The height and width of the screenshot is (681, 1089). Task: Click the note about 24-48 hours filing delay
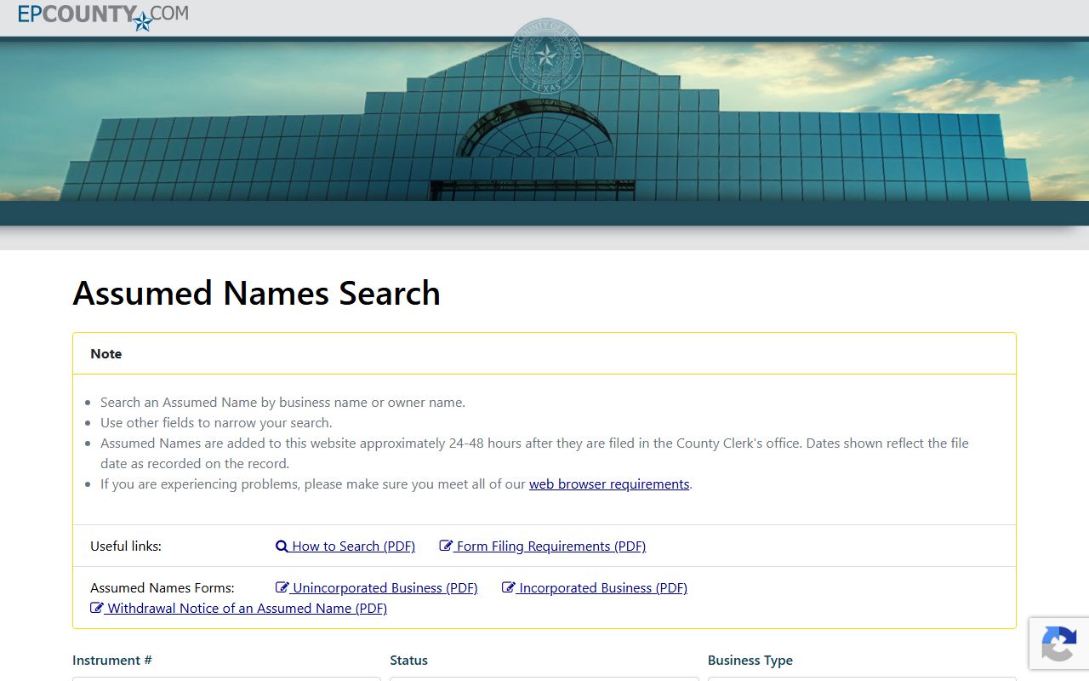(x=534, y=454)
